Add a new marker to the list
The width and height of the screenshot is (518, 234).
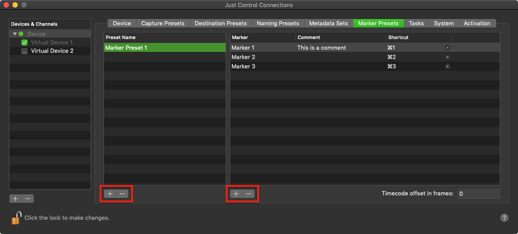click(x=236, y=194)
